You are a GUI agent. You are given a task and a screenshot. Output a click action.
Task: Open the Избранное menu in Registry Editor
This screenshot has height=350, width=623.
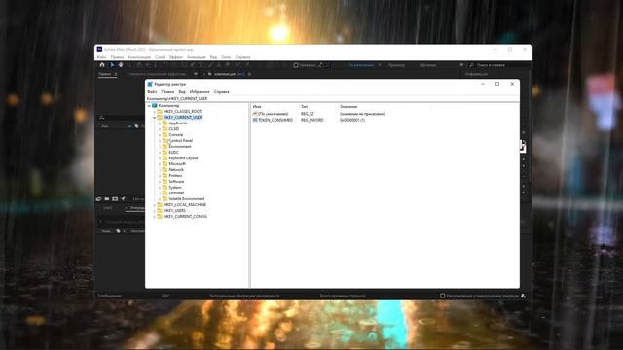pos(200,92)
